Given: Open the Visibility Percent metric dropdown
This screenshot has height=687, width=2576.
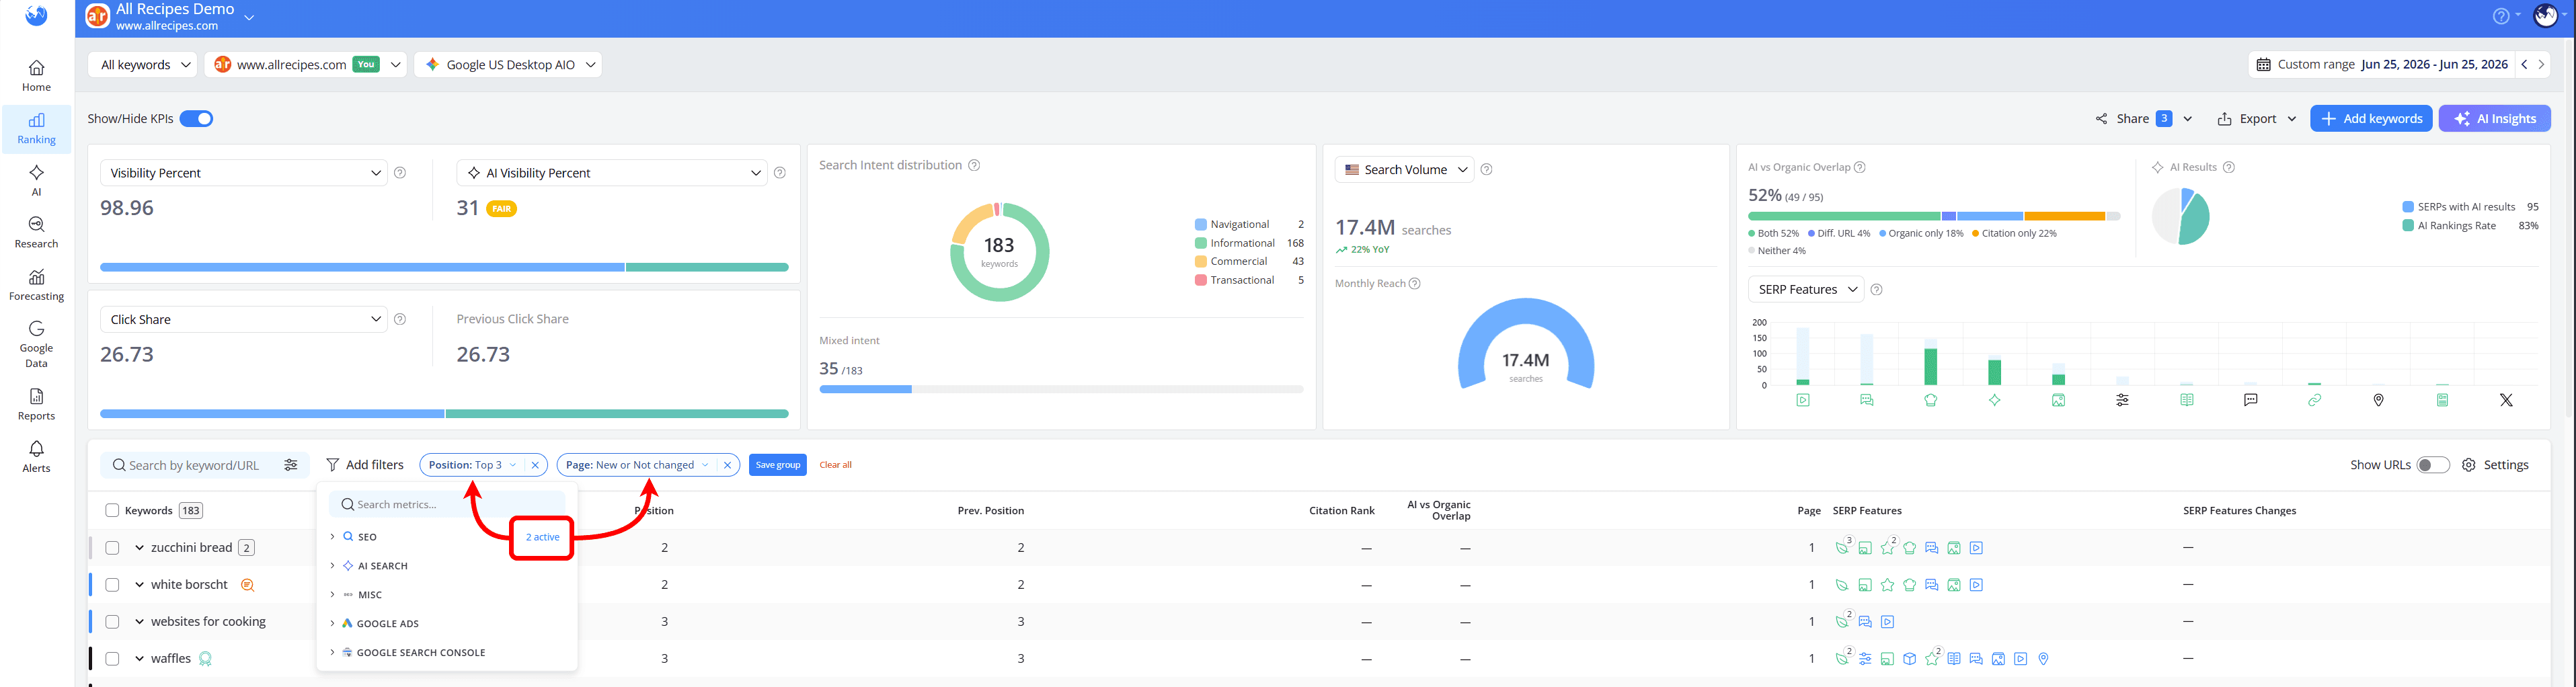Looking at the screenshot, I should 243,173.
